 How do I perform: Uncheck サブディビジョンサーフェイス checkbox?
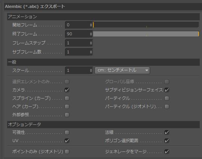[x=167, y=90]
